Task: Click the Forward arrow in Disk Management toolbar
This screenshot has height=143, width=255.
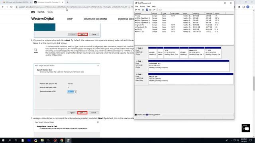Action: 139,10
